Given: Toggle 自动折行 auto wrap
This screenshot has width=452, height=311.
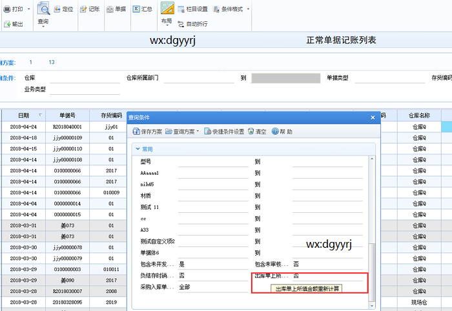Looking at the screenshot, I should point(192,24).
